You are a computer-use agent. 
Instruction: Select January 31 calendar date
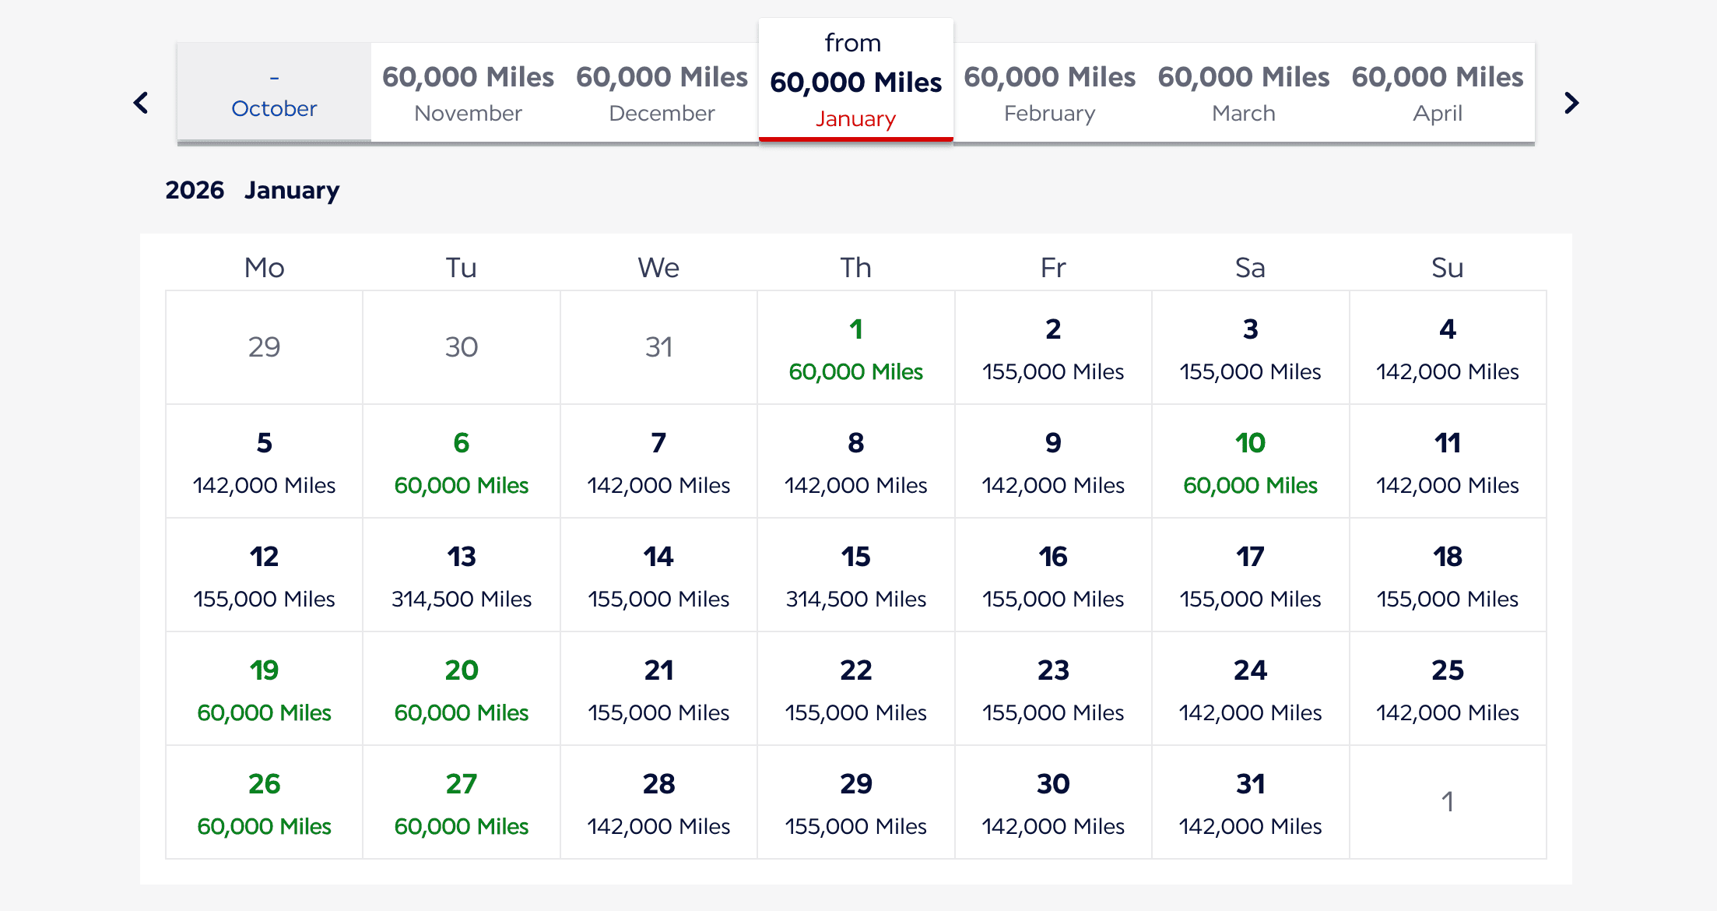click(x=1249, y=802)
